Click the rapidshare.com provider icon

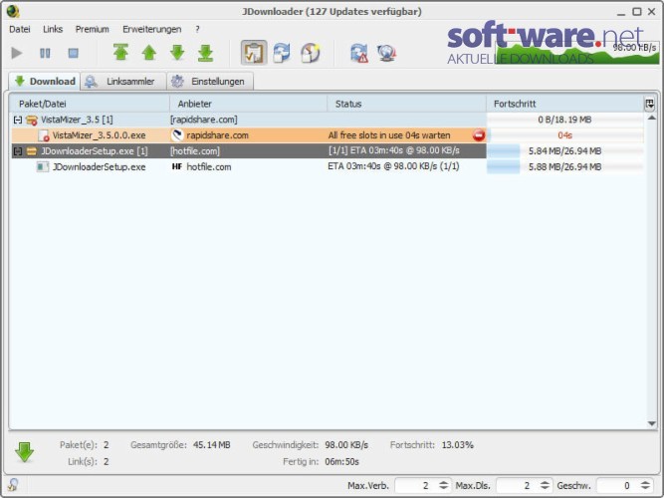[x=177, y=135]
